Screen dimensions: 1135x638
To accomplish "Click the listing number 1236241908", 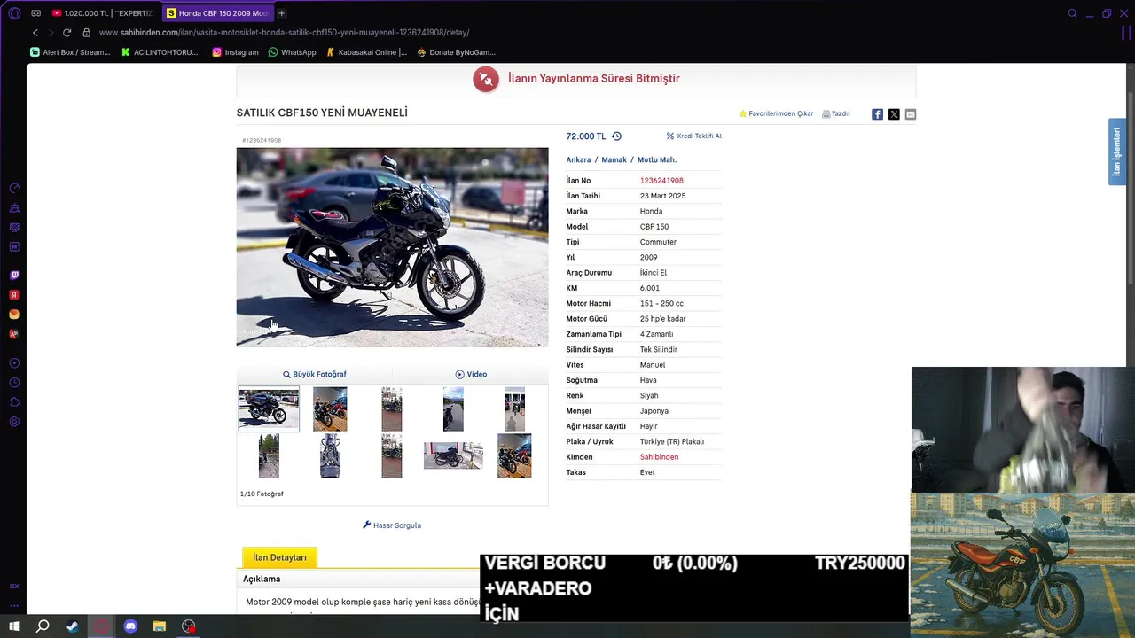I will 661,181.
